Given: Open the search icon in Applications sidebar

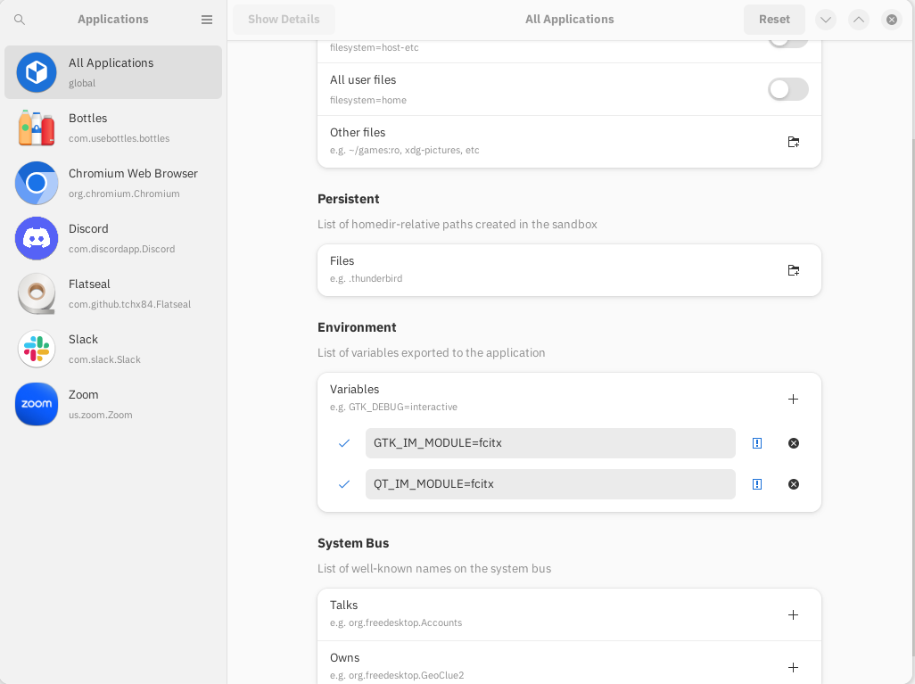Looking at the screenshot, I should pyautogui.click(x=20, y=20).
